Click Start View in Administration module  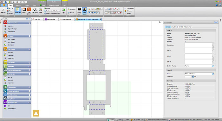coord(10,26)
